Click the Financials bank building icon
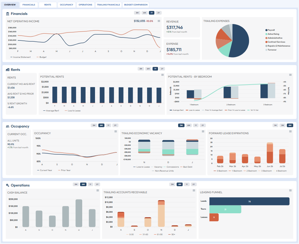This screenshot has width=299, height=244. point(8,14)
